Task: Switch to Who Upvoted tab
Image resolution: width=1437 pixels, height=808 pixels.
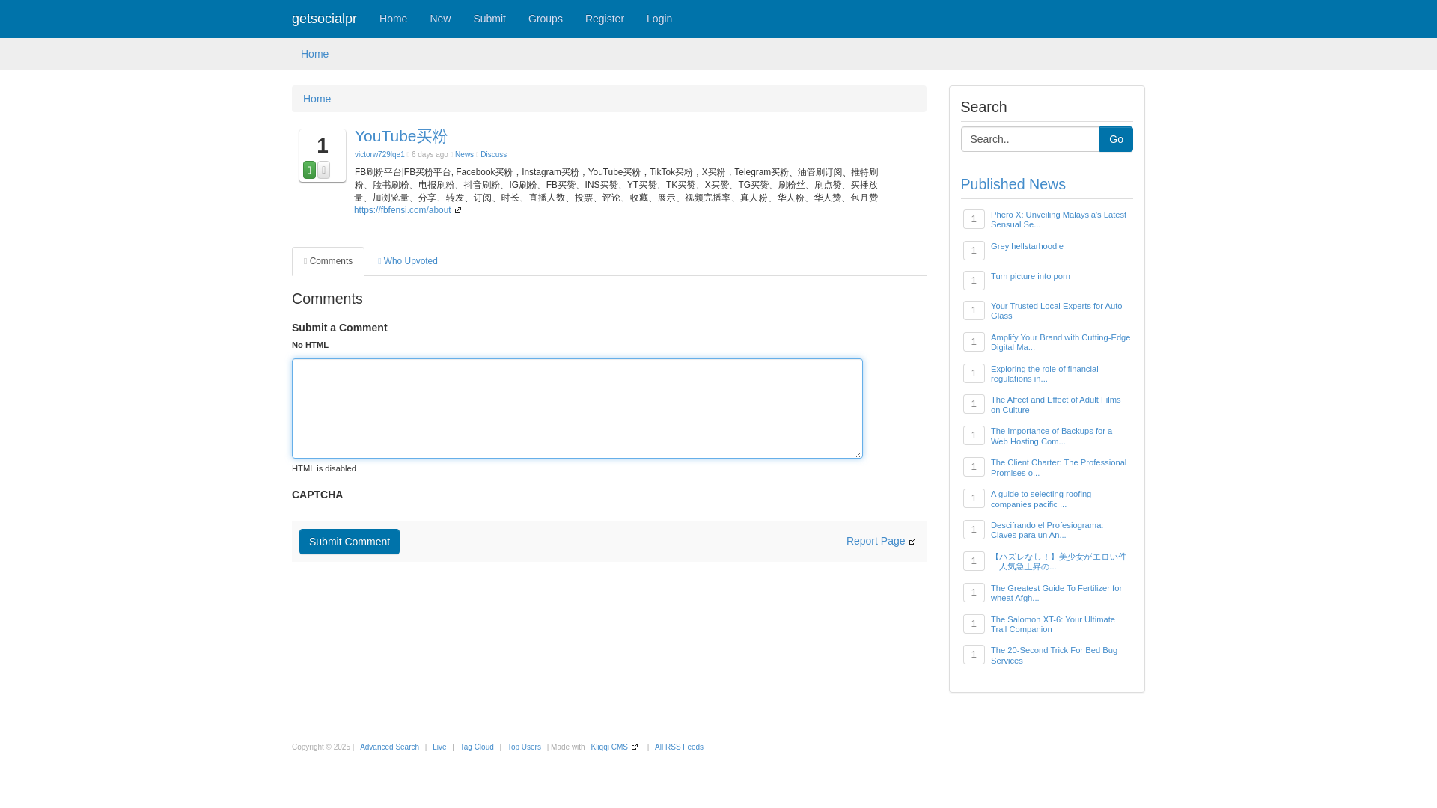Action: pyautogui.click(x=408, y=261)
